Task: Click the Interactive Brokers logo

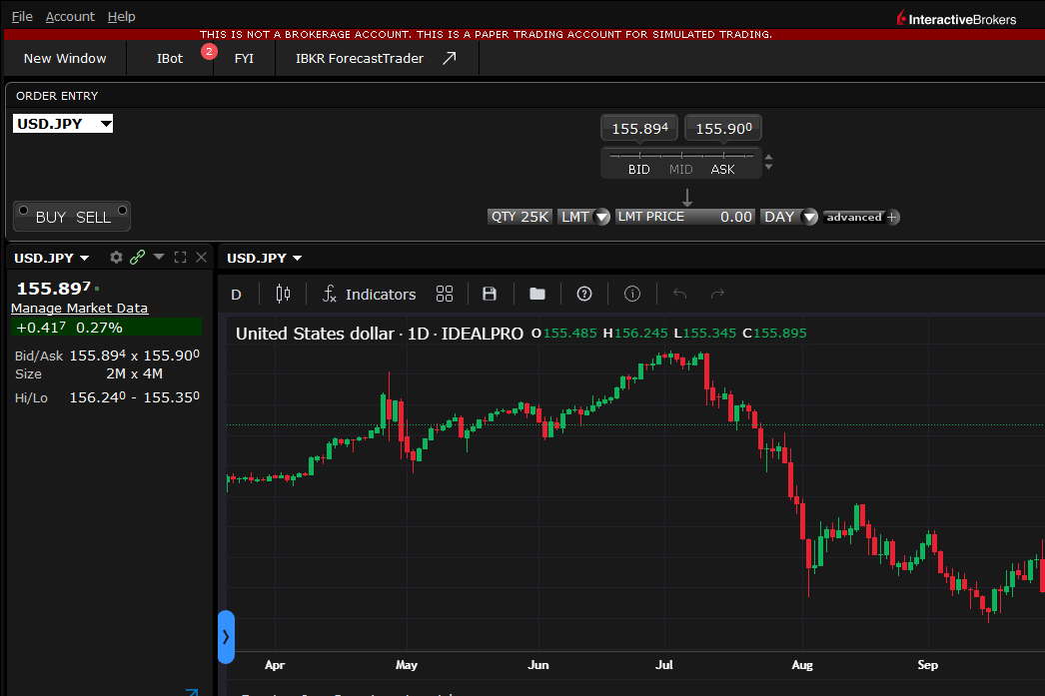Action: pyautogui.click(x=956, y=18)
